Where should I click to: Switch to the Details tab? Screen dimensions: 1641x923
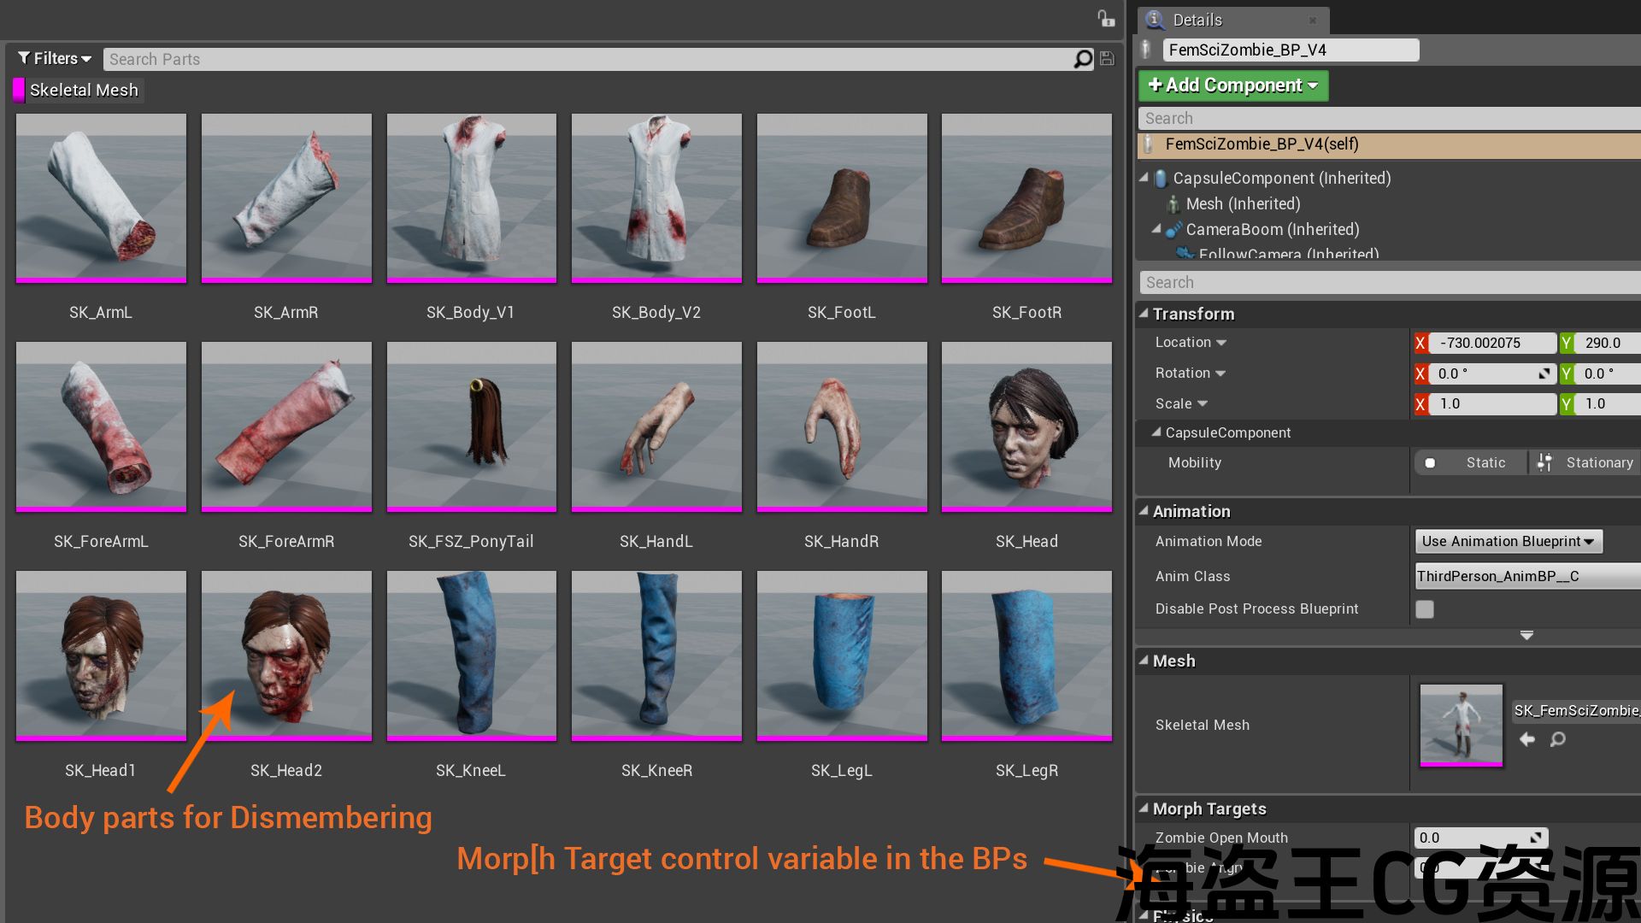pyautogui.click(x=1197, y=20)
